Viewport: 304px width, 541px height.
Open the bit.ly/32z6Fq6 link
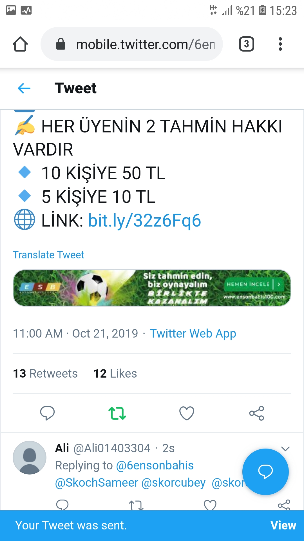[145, 220]
